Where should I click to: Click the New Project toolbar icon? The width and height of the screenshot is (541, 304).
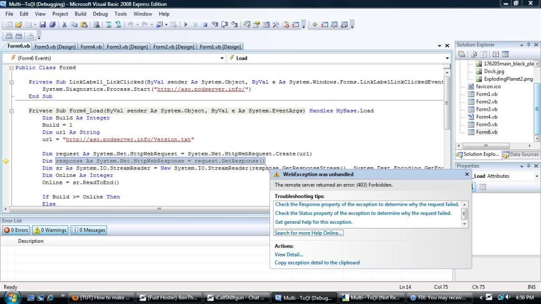[x=8, y=25]
